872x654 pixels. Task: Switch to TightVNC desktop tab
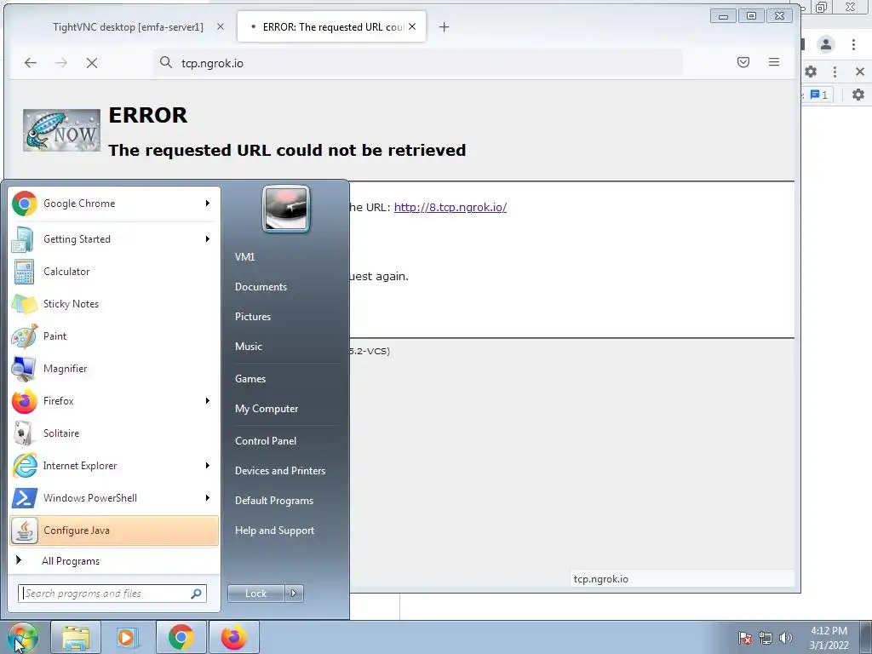[x=128, y=26]
